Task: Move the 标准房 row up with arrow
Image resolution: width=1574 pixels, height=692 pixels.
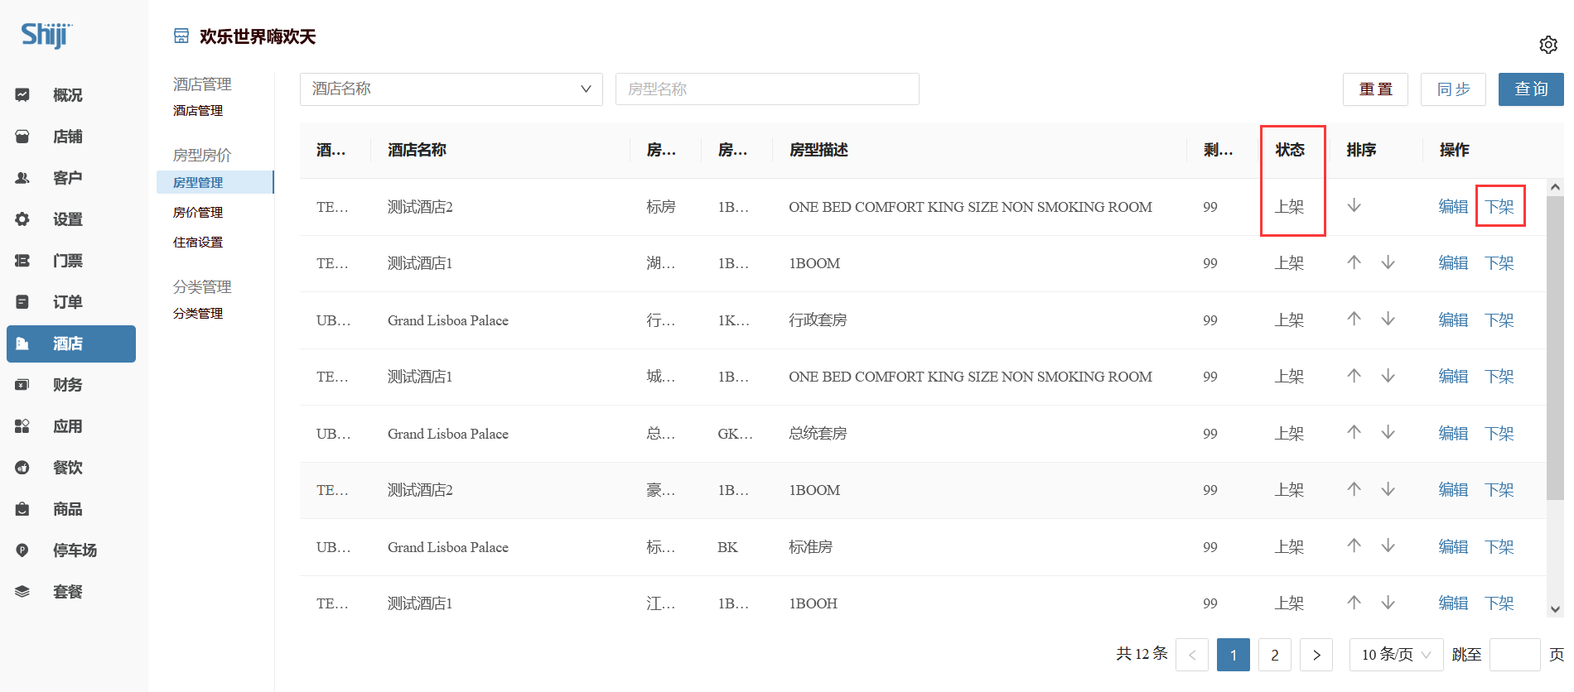Action: (x=1354, y=545)
